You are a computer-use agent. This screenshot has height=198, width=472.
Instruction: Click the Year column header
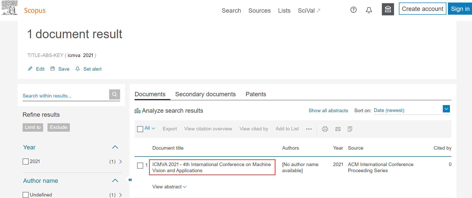coord(338,148)
